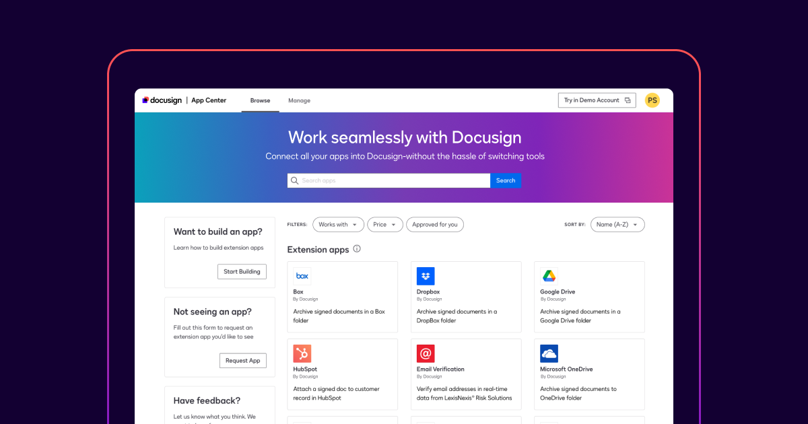The image size is (808, 424).
Task: Click the Google Drive app icon
Action: coord(549,275)
